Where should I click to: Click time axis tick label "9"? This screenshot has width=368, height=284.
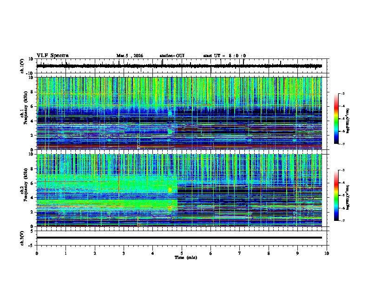pyautogui.click(x=297, y=253)
